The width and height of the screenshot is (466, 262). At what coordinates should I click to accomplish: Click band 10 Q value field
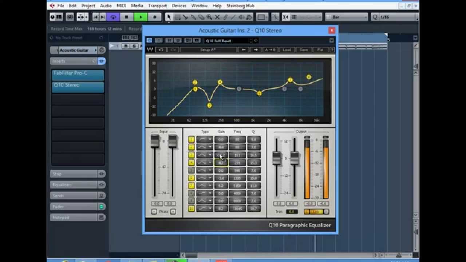pyautogui.click(x=254, y=209)
